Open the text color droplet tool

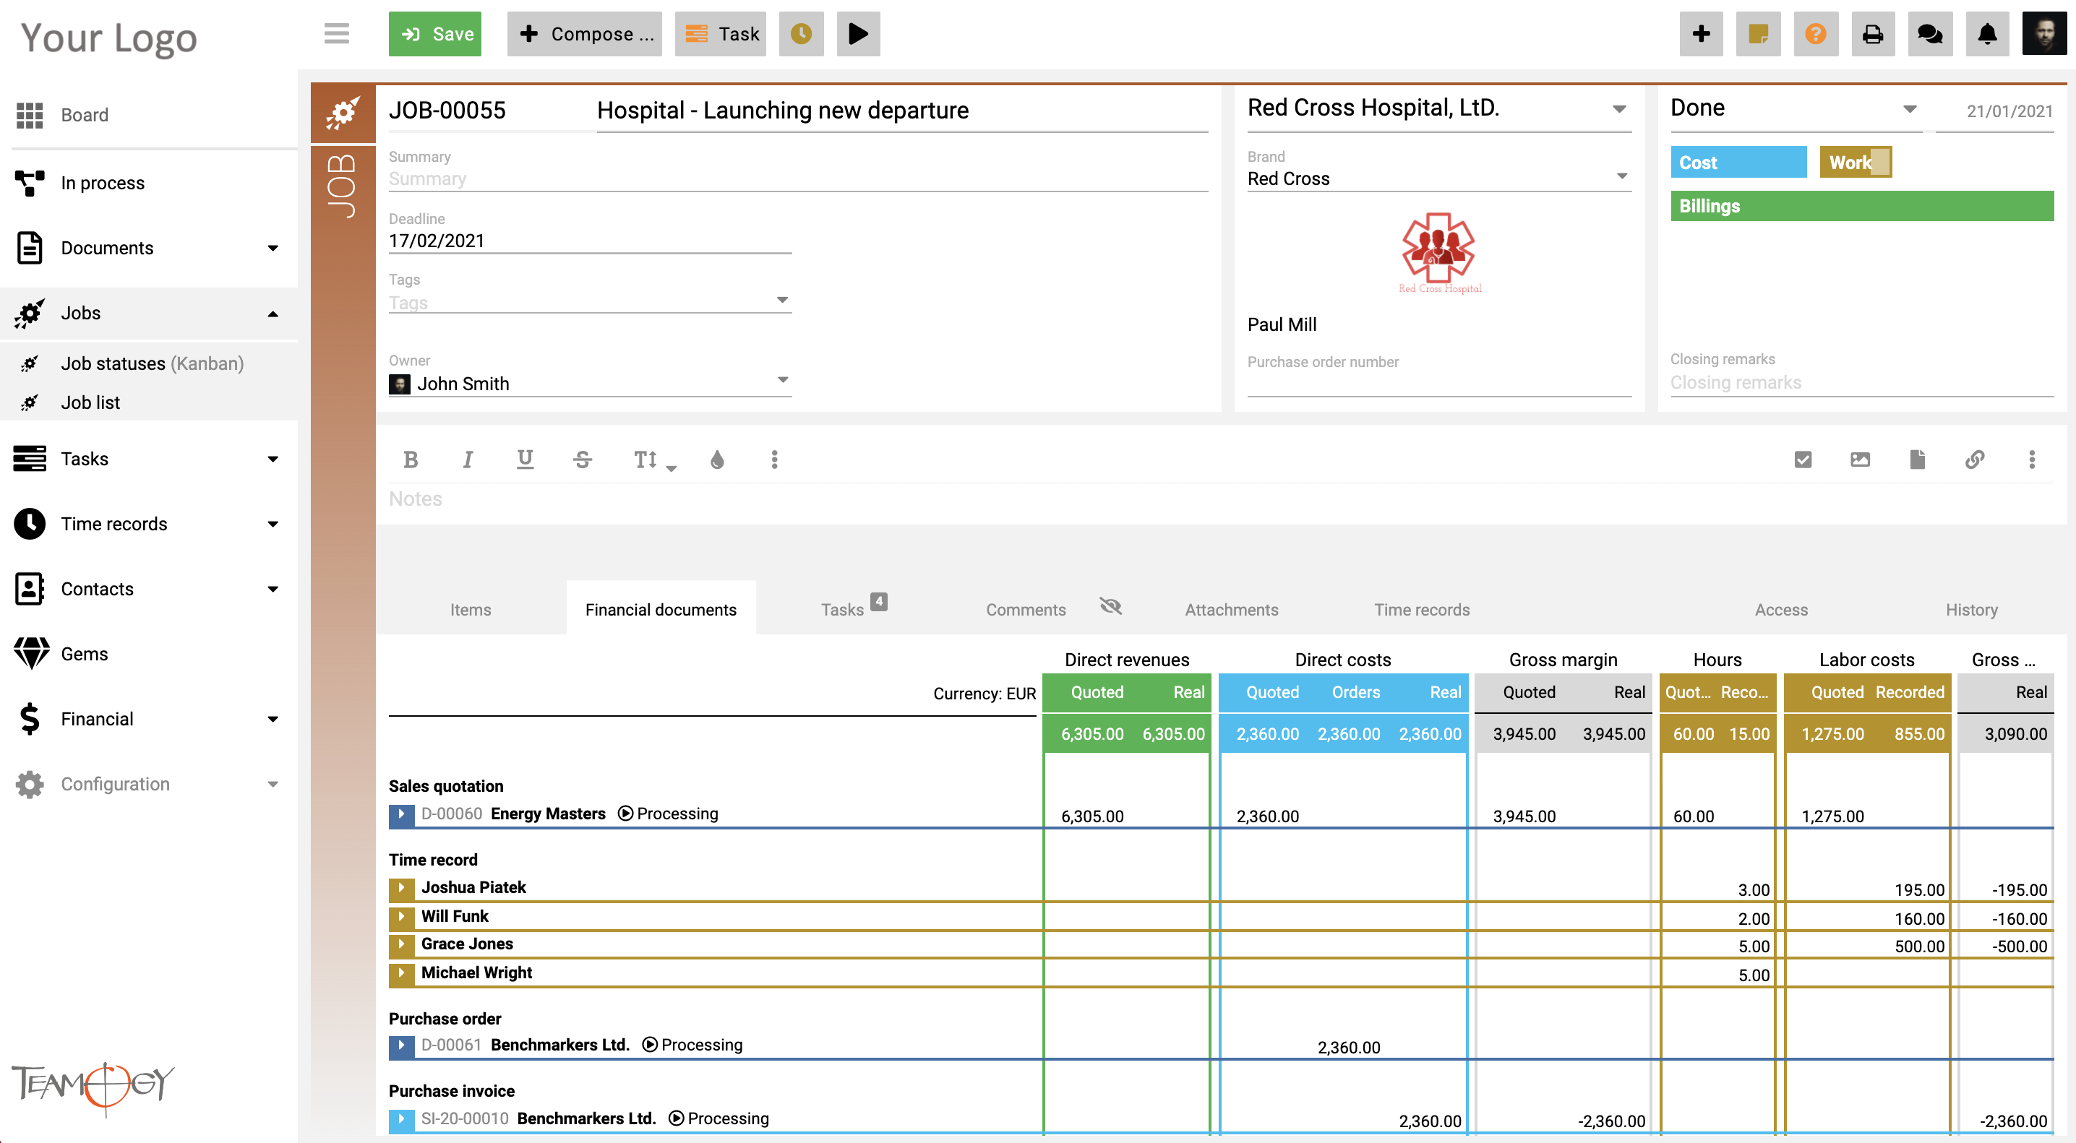[x=716, y=459]
